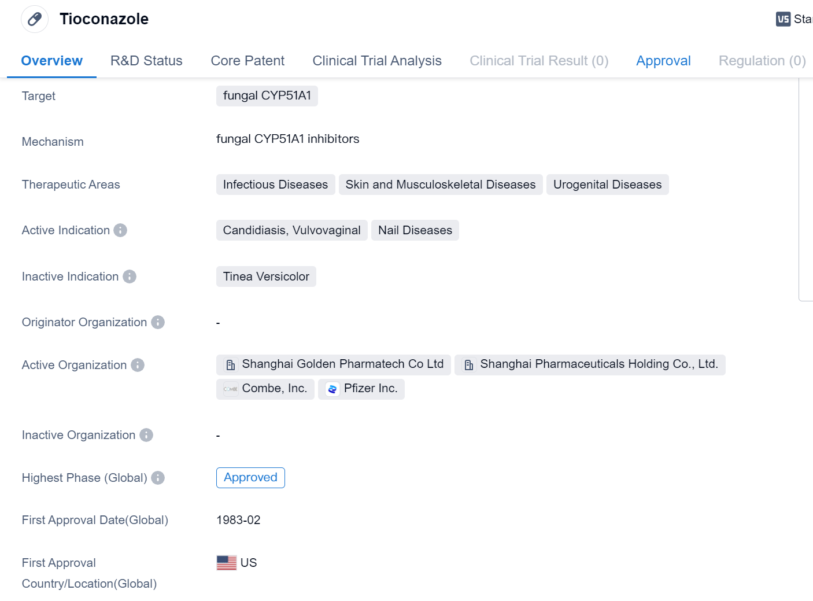Open Shanghai Golden Pharmatech Co Ltd link

coord(342,364)
